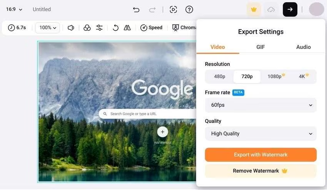327x190 pixels.
Task: Click the Google logo in video preview
Action: tap(162, 89)
